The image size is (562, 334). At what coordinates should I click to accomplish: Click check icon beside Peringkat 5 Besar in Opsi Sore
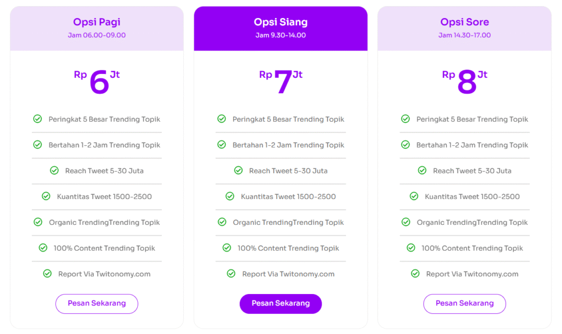[x=406, y=119]
